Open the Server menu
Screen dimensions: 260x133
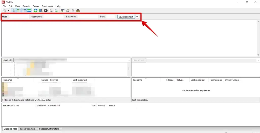pyautogui.click(x=36, y=6)
